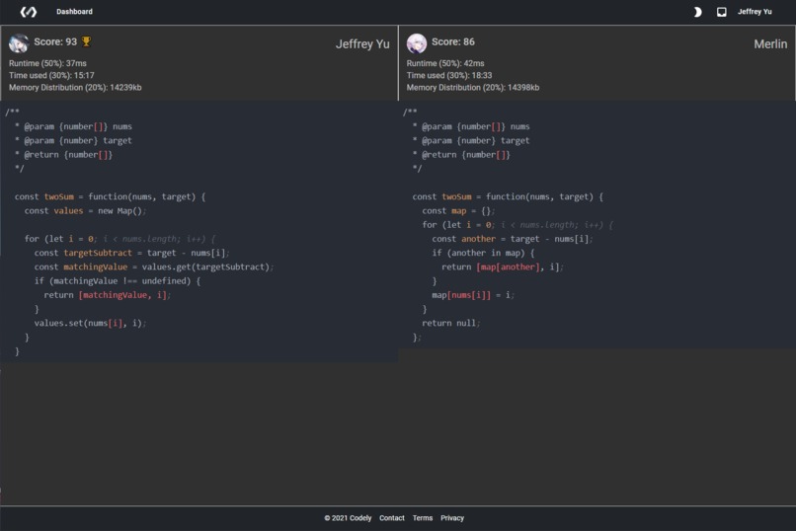Click 'Memory Distribution (20%): 14398kb' stat
The height and width of the screenshot is (531, 796).
(x=473, y=88)
